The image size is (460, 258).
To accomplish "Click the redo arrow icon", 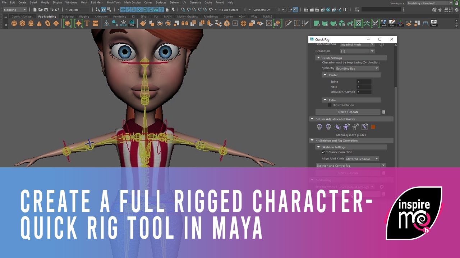I will pyautogui.click(x=57, y=10).
